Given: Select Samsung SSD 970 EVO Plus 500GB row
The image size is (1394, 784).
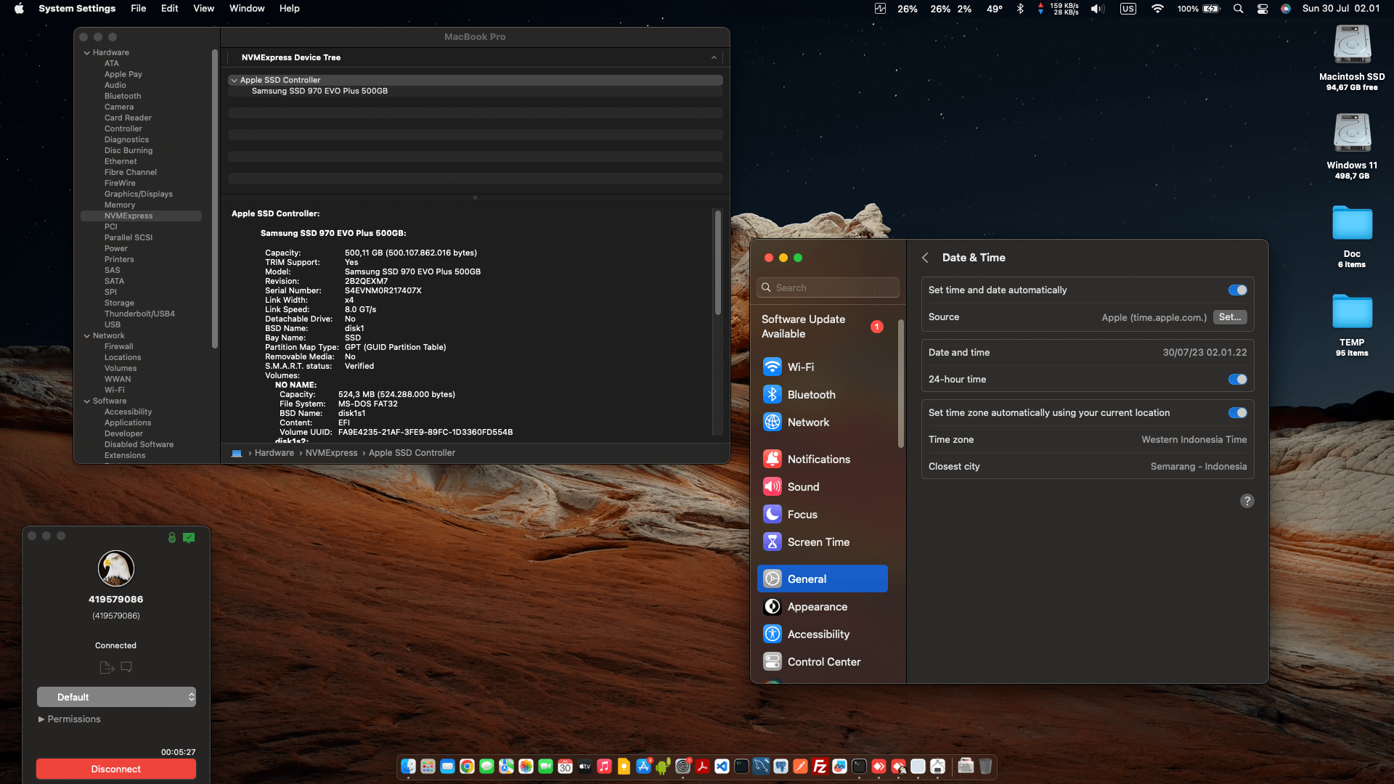Looking at the screenshot, I should coord(476,91).
